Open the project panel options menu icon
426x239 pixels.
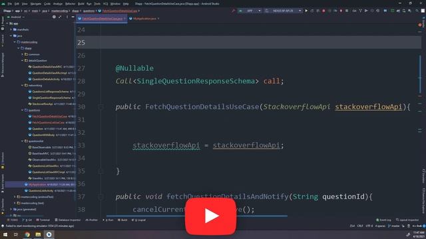(67, 17)
